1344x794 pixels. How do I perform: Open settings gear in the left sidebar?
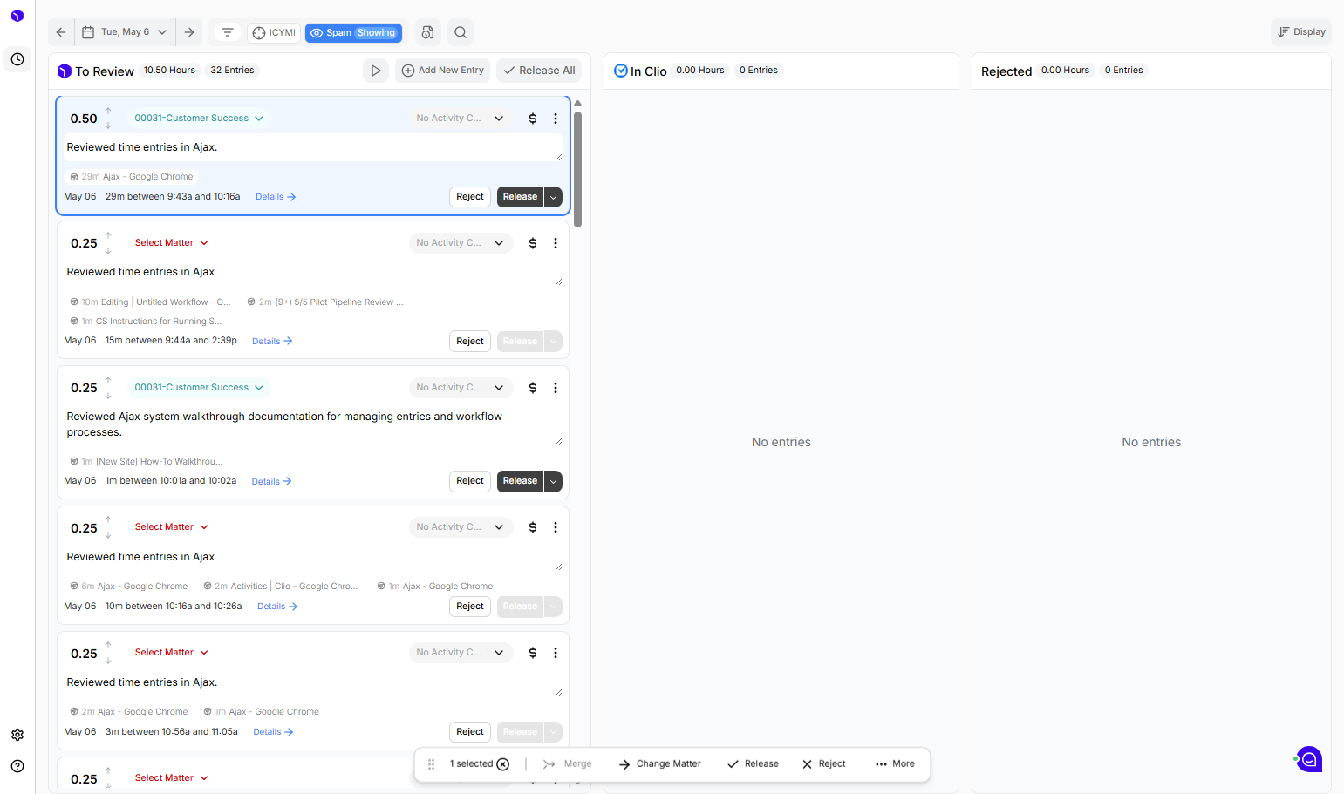coord(17,735)
